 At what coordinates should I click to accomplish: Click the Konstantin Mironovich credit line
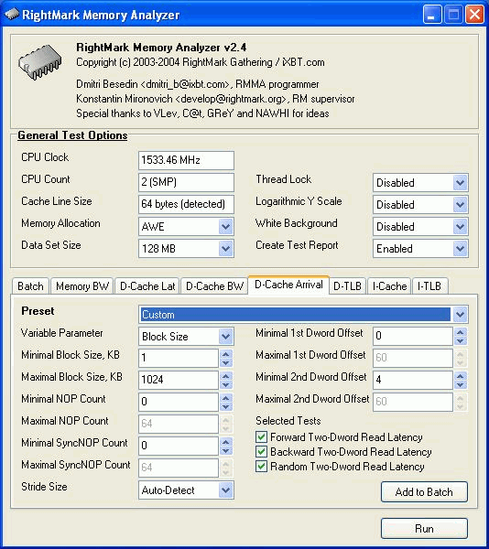215,99
